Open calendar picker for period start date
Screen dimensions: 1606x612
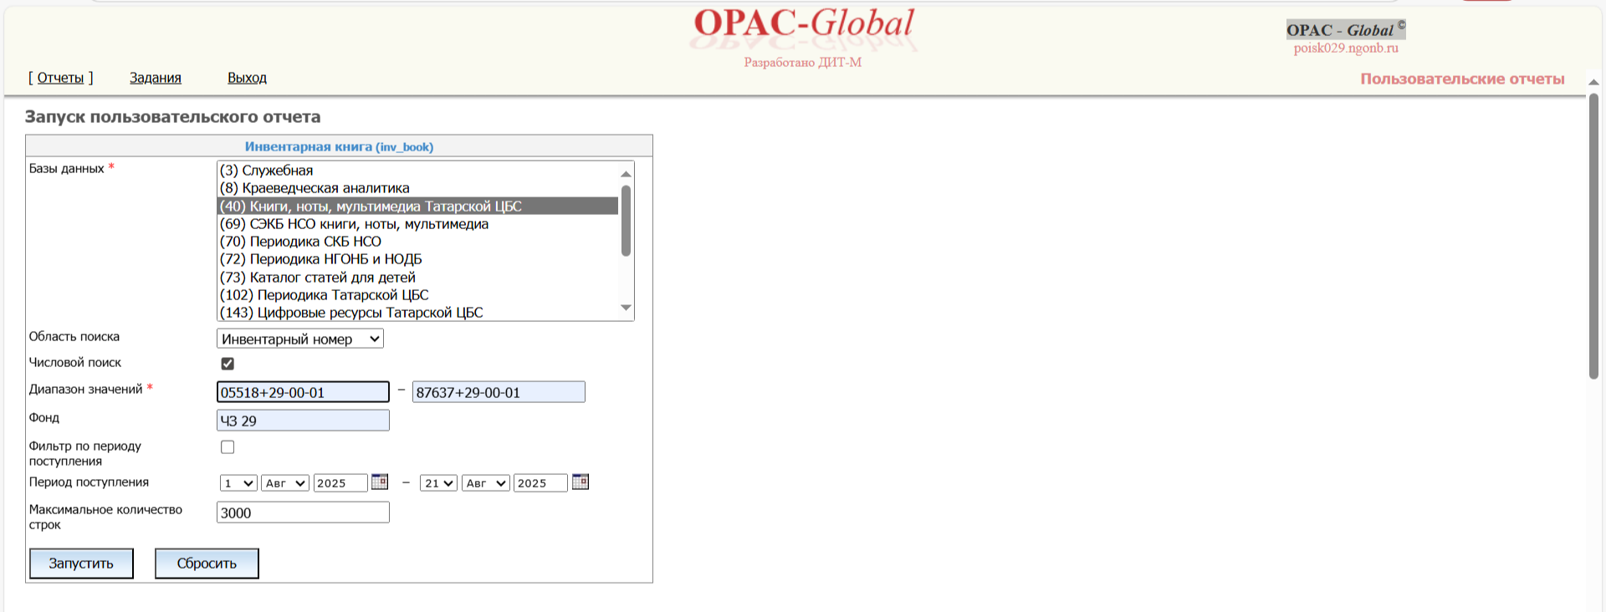(379, 482)
